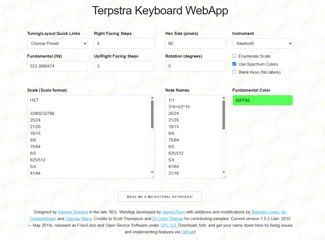Screen dimensions: 325x240
Task: Click the Up/Right Facing Steps field
Action: click(124, 66)
